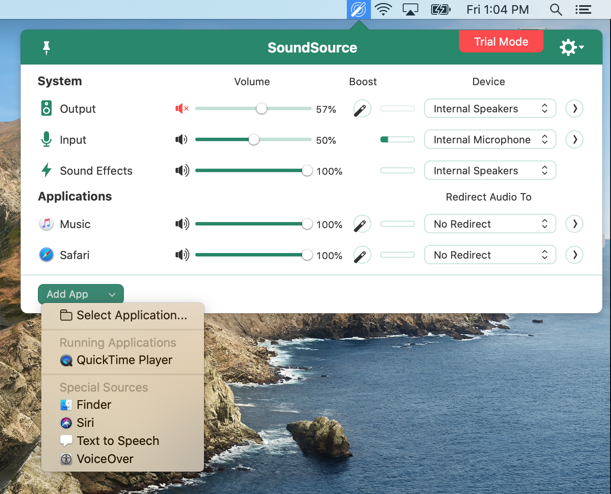Toggle the Output boost magic wand
The width and height of the screenshot is (611, 494).
click(362, 108)
